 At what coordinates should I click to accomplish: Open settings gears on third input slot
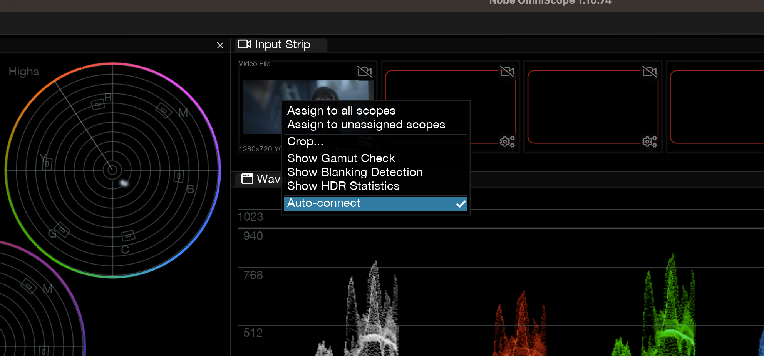pyautogui.click(x=650, y=141)
